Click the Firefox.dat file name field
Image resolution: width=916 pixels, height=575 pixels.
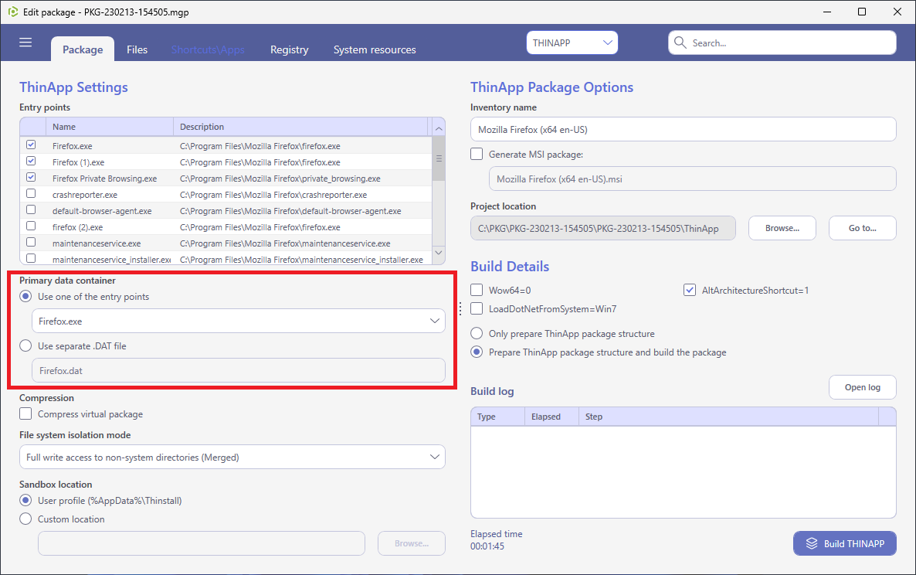click(x=239, y=370)
